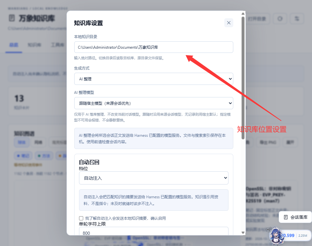Click the blurred 打开目录 button behind the dialog
The image size is (312, 246).
tap(257, 19)
